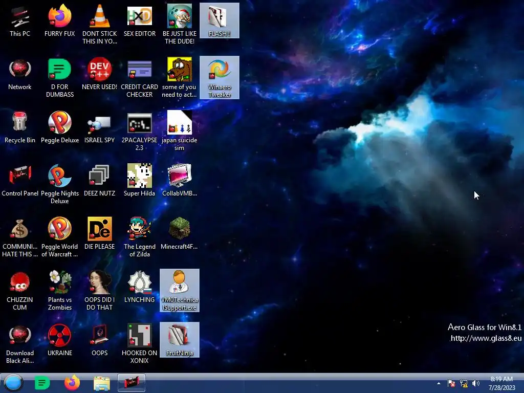Open the Action Center flag icon
The image size is (524, 393).
point(451,383)
